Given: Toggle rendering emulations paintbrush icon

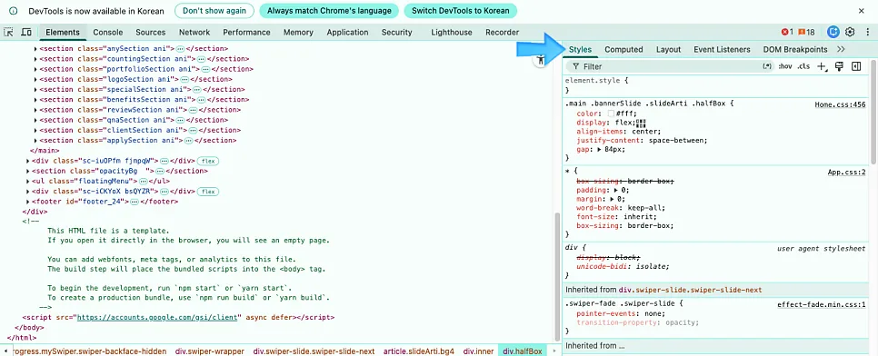Looking at the screenshot, I should (839, 66).
